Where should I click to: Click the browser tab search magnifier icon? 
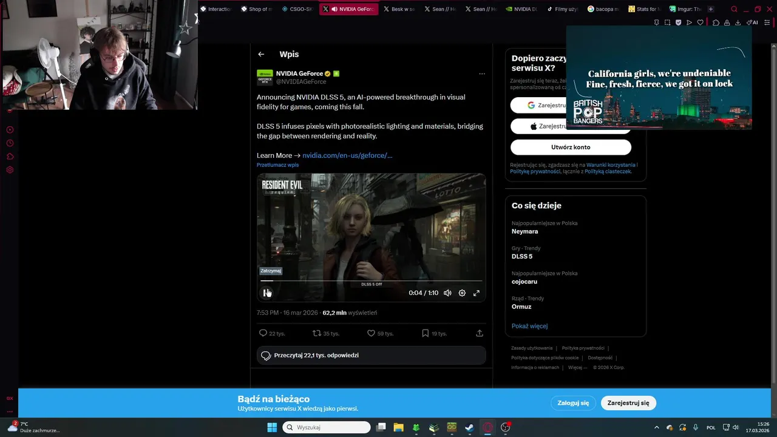[734, 9]
